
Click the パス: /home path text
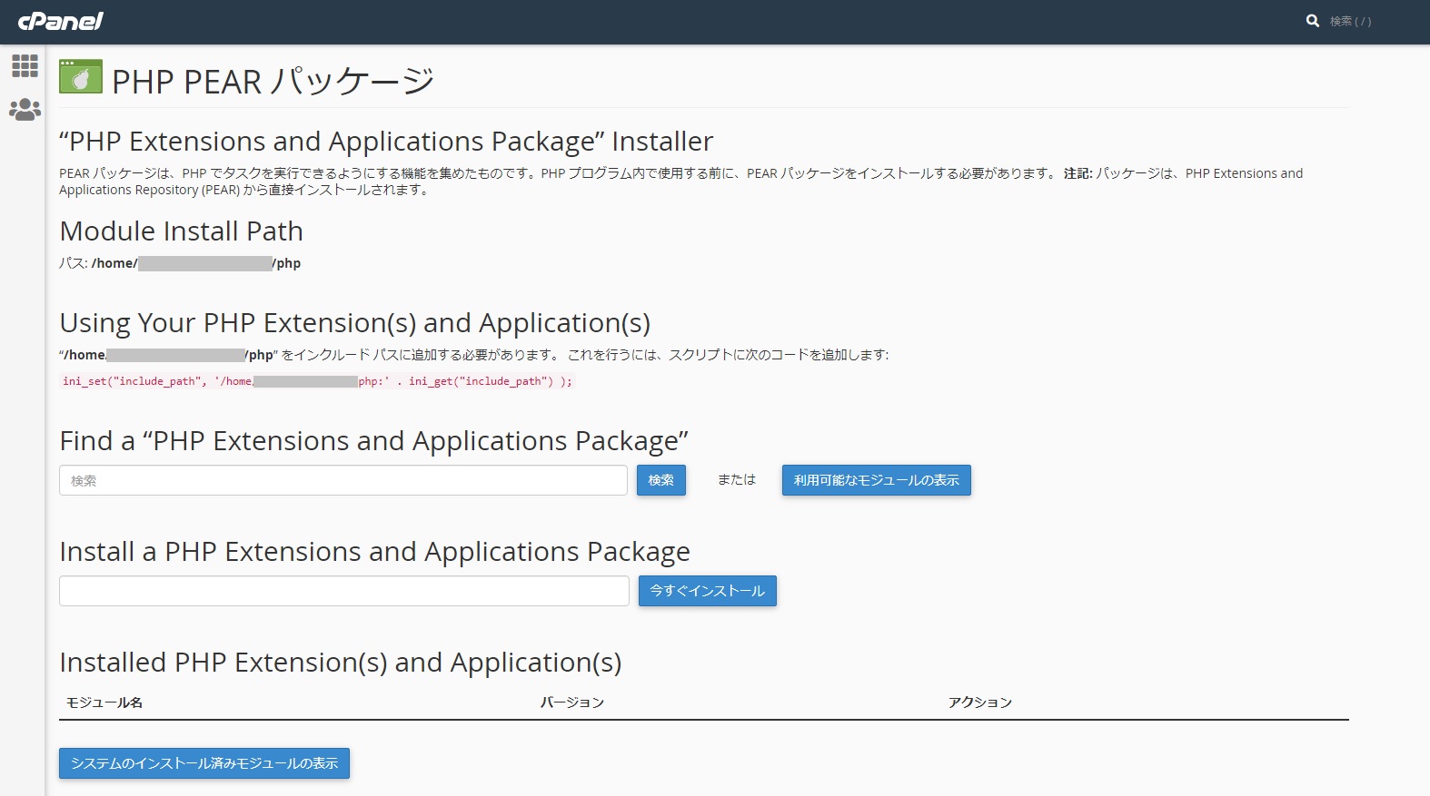pos(180,263)
